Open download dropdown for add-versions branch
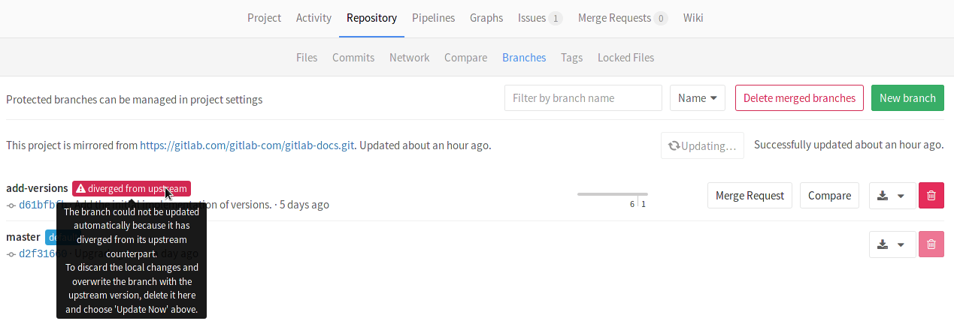The width and height of the screenshot is (954, 324). coord(892,196)
